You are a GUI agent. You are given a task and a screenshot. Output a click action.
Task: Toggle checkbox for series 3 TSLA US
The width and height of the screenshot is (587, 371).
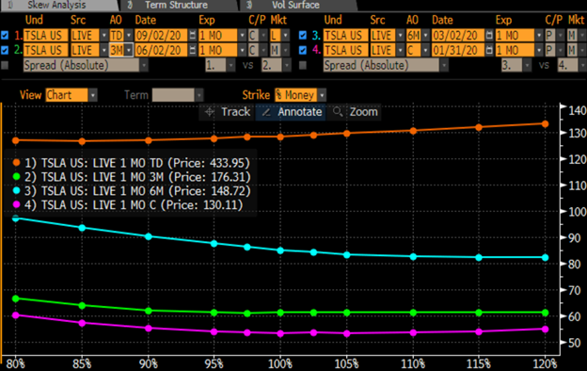tap(303, 35)
